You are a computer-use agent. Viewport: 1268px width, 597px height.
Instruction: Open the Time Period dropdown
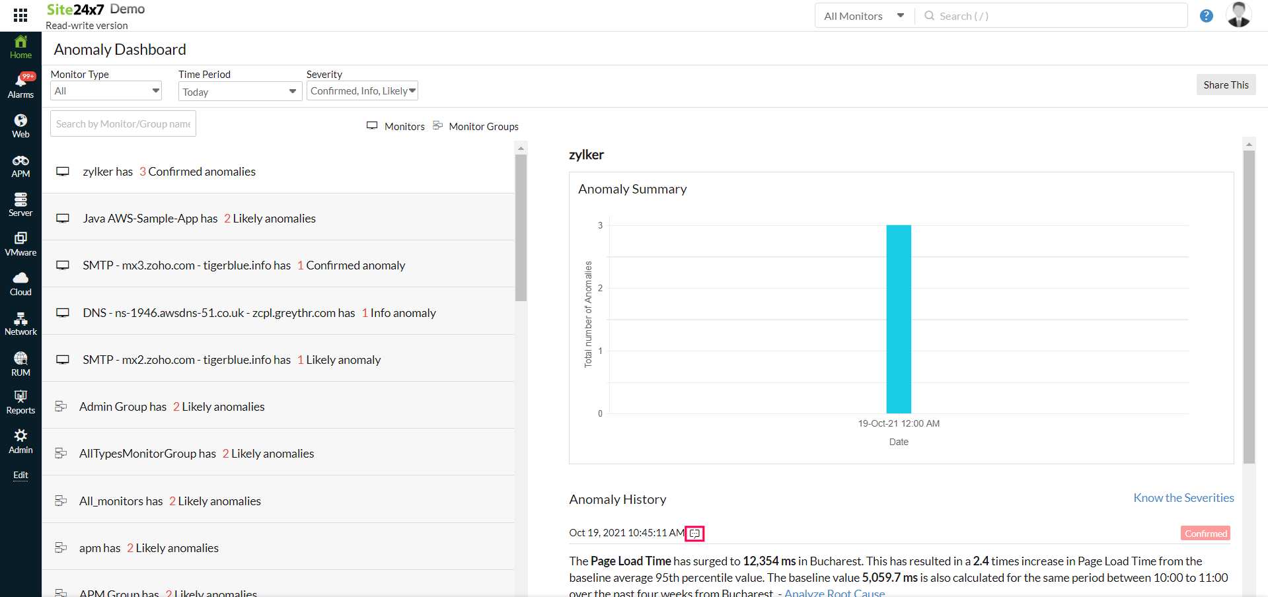coord(240,92)
